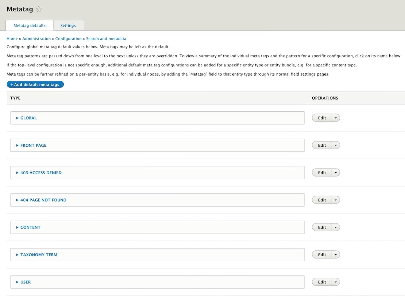The height and width of the screenshot is (300, 405).
Task: Expand the 404 Page Not Found section
Action: click(43, 200)
